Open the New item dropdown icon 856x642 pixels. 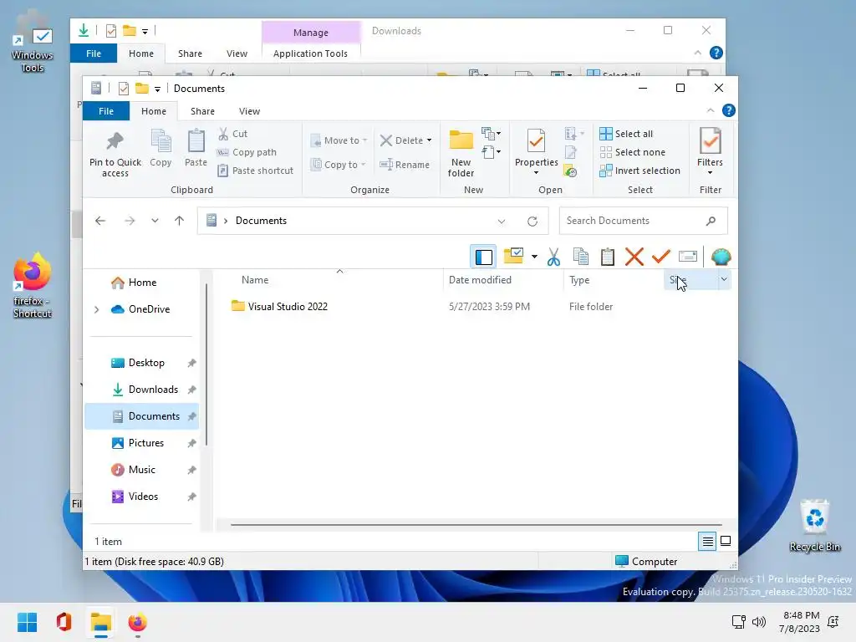(x=491, y=133)
